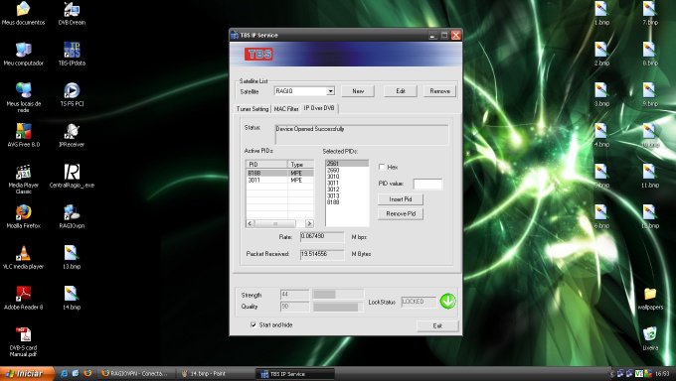Image resolution: width=676 pixels, height=381 pixels.
Task: Select the RAGIOvpn desktop icon
Action: click(72, 216)
